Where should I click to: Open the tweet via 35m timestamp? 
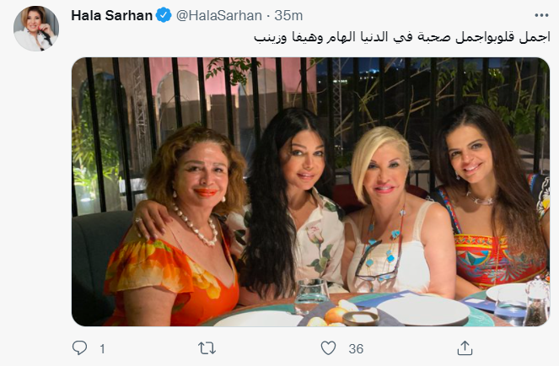(x=288, y=16)
